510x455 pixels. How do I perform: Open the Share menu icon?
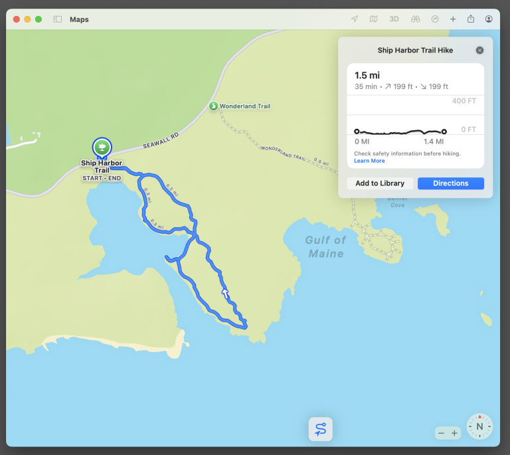point(471,19)
